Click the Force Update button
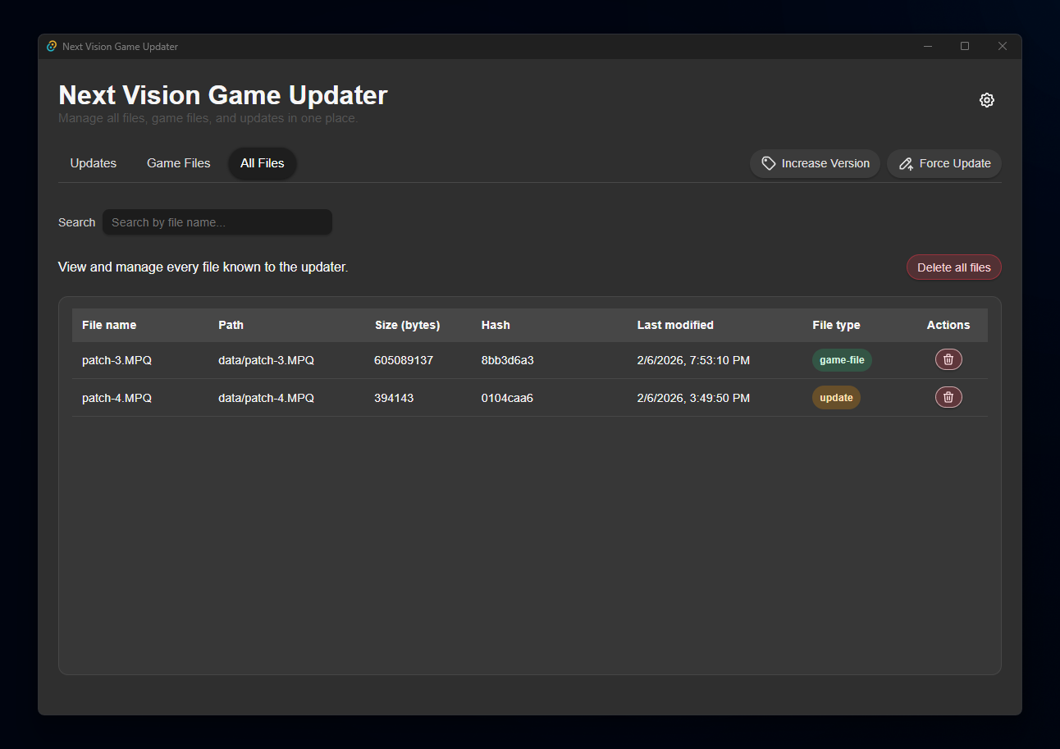This screenshot has width=1060, height=749. pos(944,163)
